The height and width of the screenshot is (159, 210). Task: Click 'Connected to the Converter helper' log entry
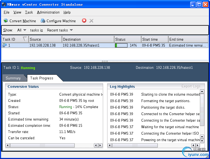(x=170, y=114)
